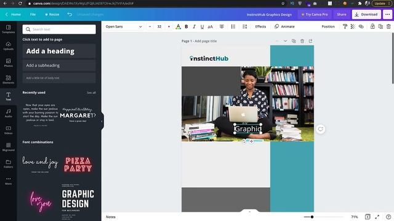Image resolution: width=394 pixels, height=221 pixels.
Task: Decrease font size with minus button
Action: (150, 26)
